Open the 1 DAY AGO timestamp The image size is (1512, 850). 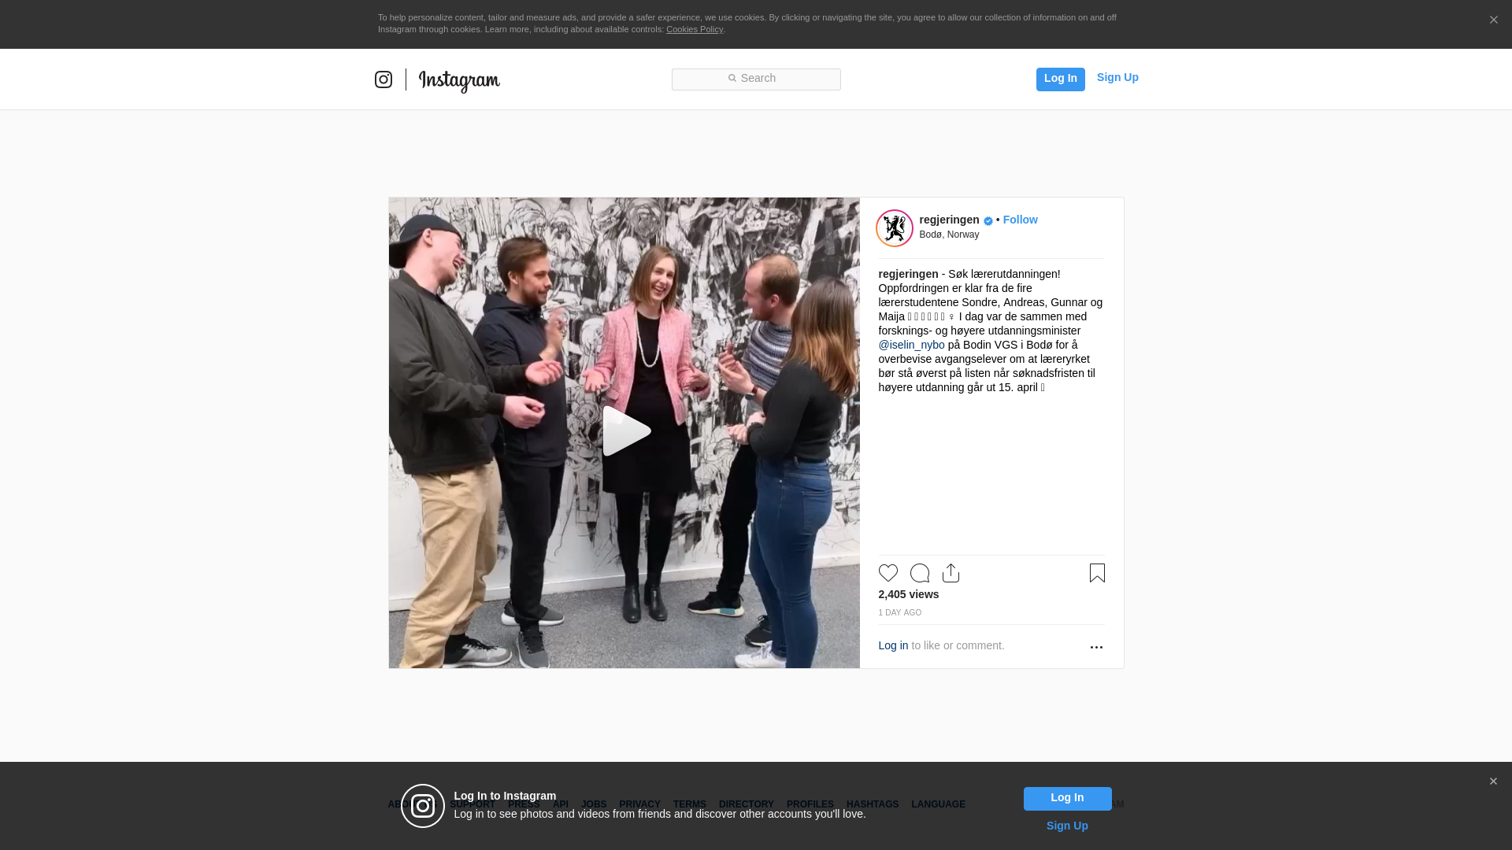click(899, 612)
